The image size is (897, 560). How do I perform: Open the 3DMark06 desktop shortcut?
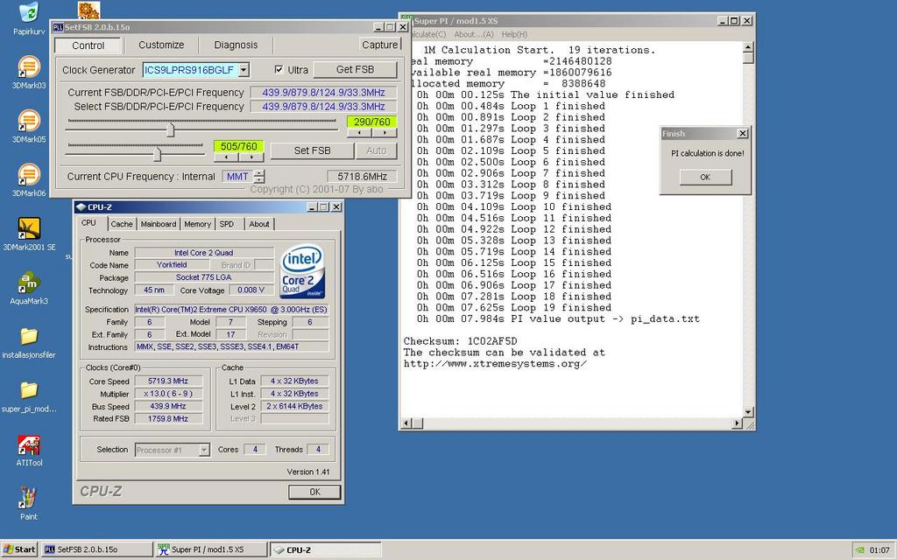[29, 175]
